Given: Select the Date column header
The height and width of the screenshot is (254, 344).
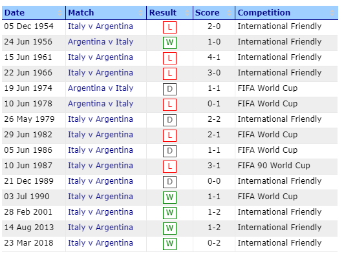Looking at the screenshot, I should [x=34, y=13].
